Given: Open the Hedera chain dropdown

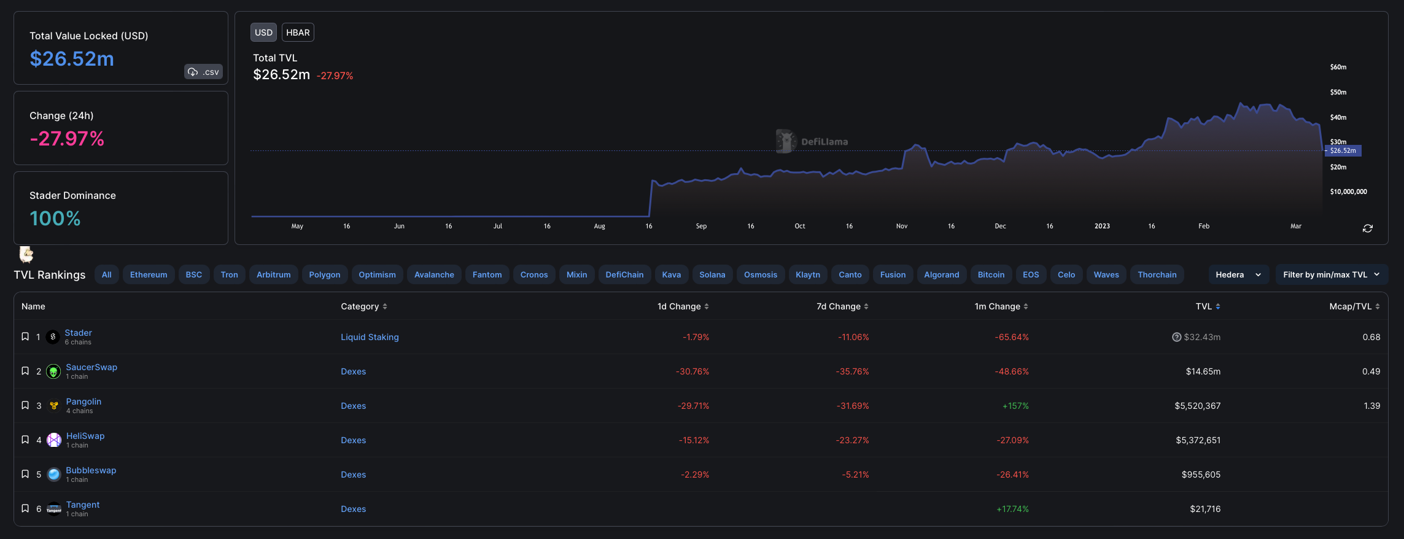Looking at the screenshot, I should 1238,274.
